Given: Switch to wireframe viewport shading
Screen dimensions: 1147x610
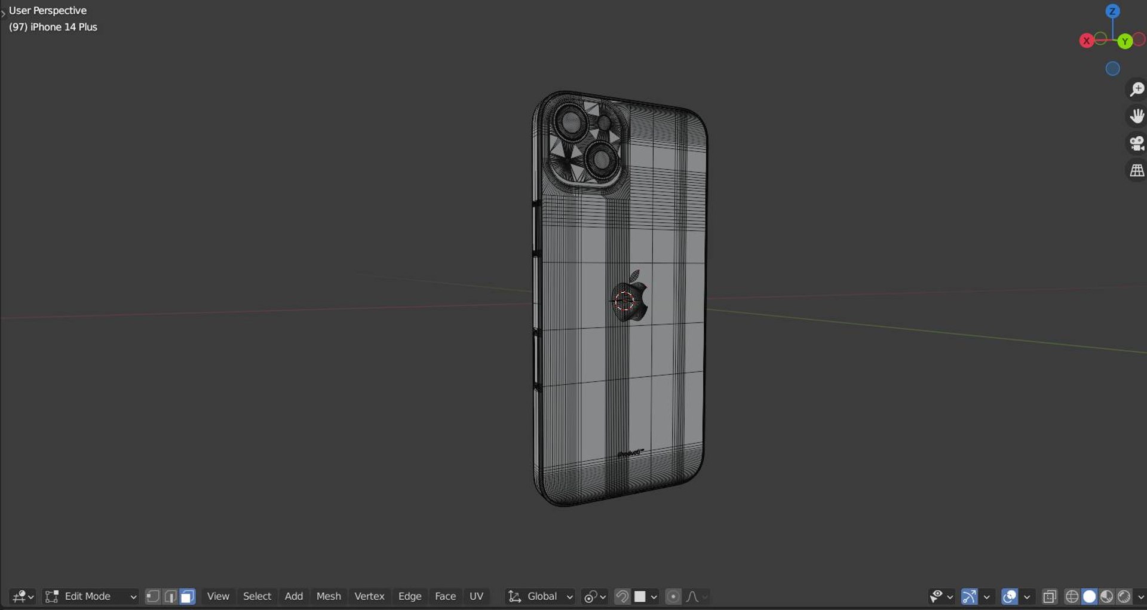Looking at the screenshot, I should 1072,596.
